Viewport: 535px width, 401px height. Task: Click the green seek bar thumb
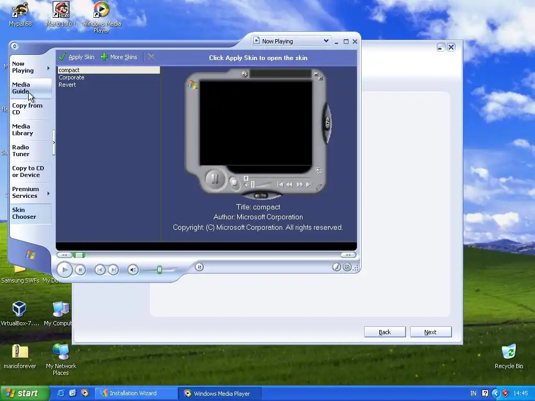(79, 255)
